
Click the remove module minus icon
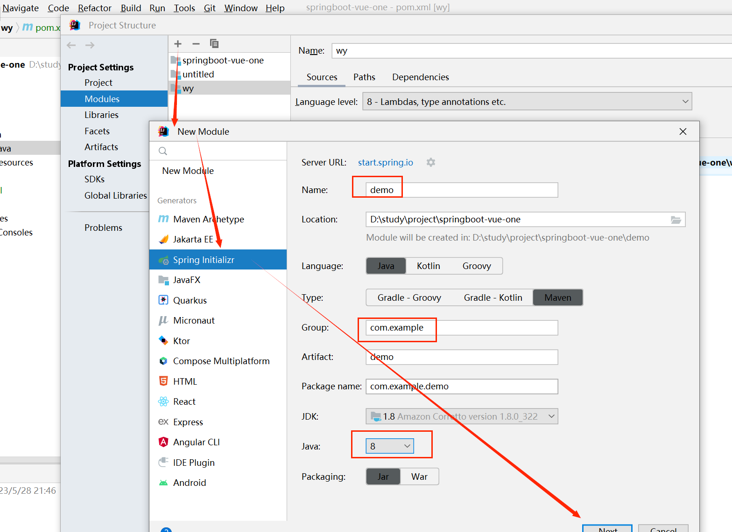point(196,44)
